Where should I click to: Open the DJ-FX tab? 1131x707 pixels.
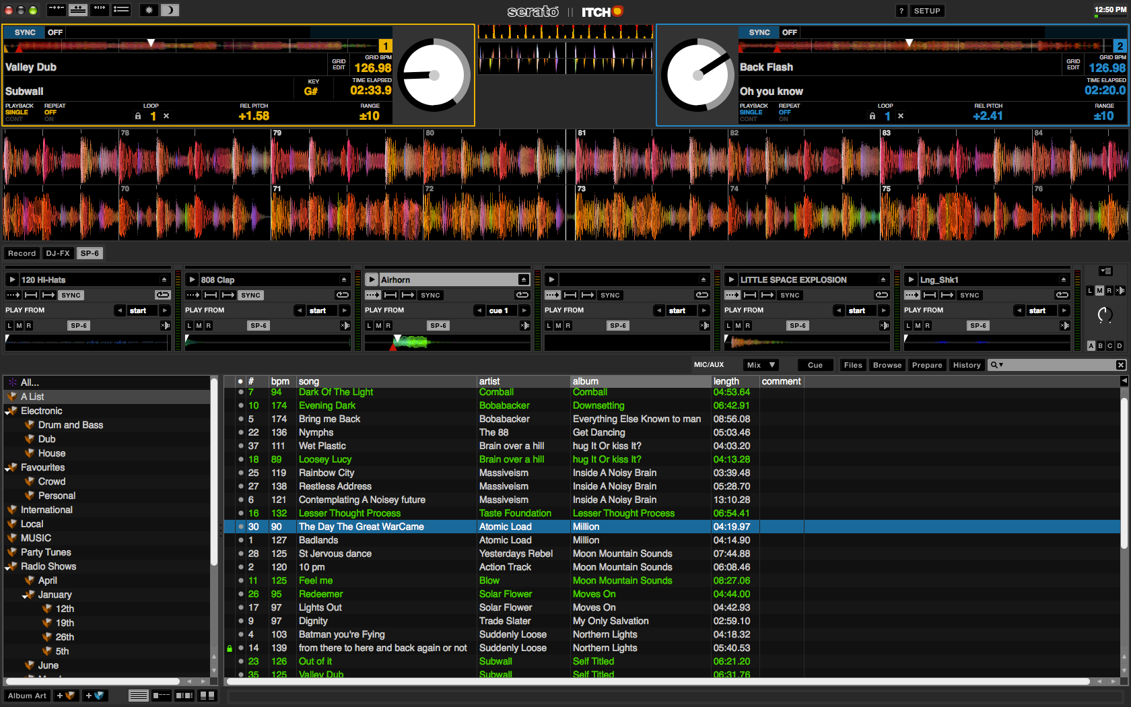58,253
